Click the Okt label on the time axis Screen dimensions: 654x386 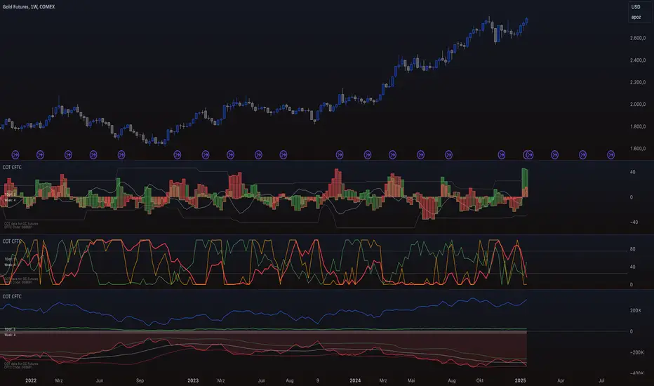[480, 380]
